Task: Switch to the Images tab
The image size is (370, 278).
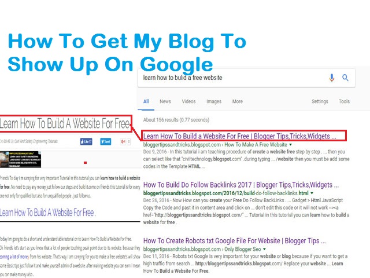Action: (x=214, y=101)
